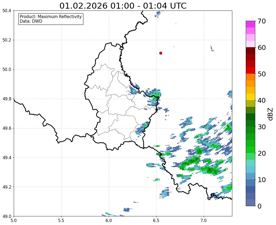Image resolution: width=276 pixels, height=225 pixels.
Task: Select the bright red 50 dBZ swatch
Action: click(x=250, y=70)
